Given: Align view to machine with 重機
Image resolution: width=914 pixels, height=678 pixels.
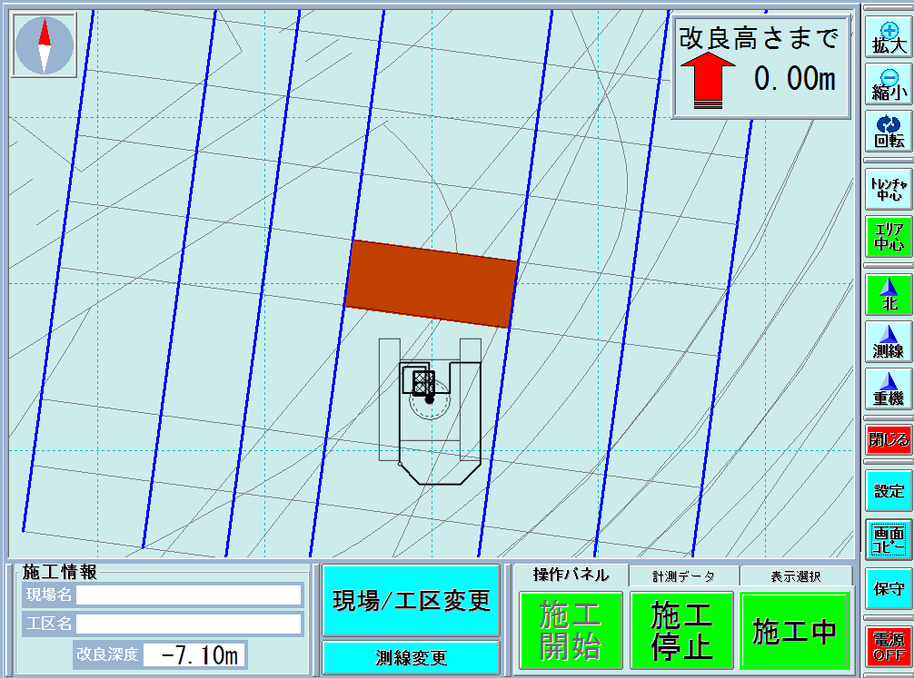Looking at the screenshot, I should click(889, 388).
